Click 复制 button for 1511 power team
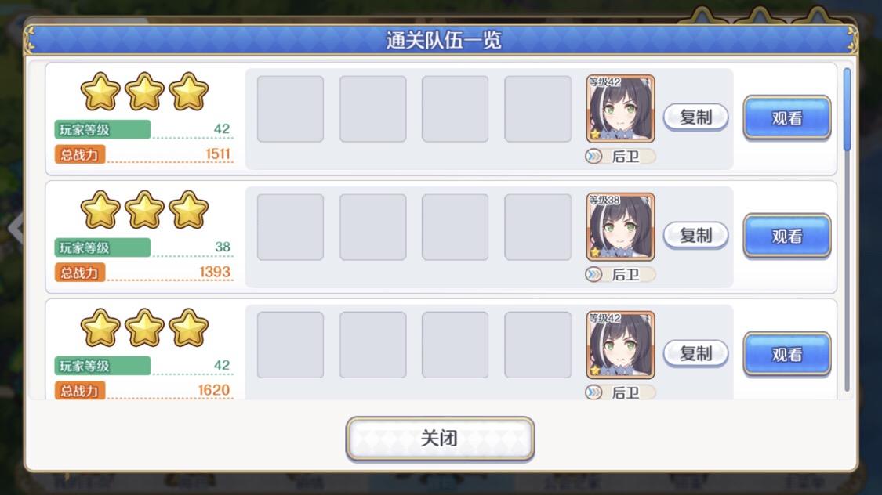Image resolution: width=882 pixels, height=495 pixels. 696,117
